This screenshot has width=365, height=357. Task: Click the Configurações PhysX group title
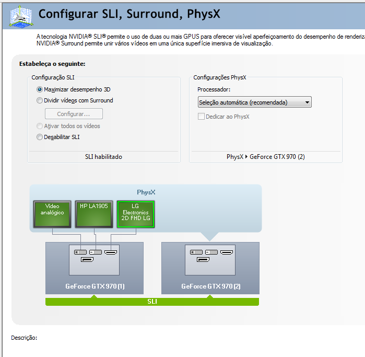(x=219, y=77)
